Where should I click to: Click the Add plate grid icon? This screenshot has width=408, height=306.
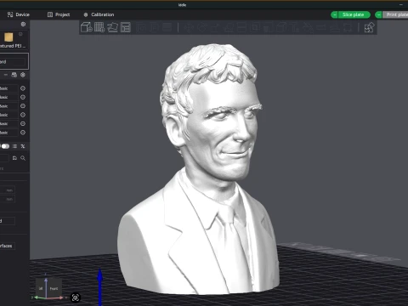pyautogui.click(x=99, y=27)
